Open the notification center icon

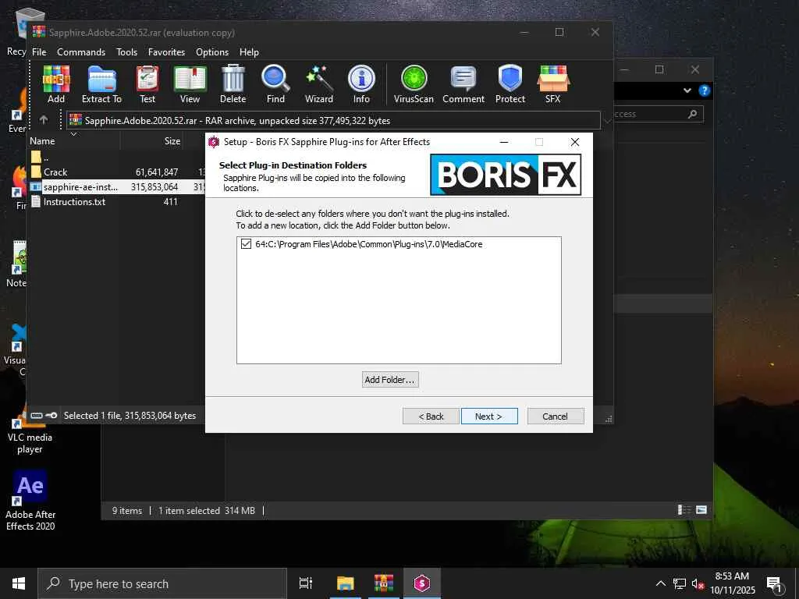[x=774, y=583]
